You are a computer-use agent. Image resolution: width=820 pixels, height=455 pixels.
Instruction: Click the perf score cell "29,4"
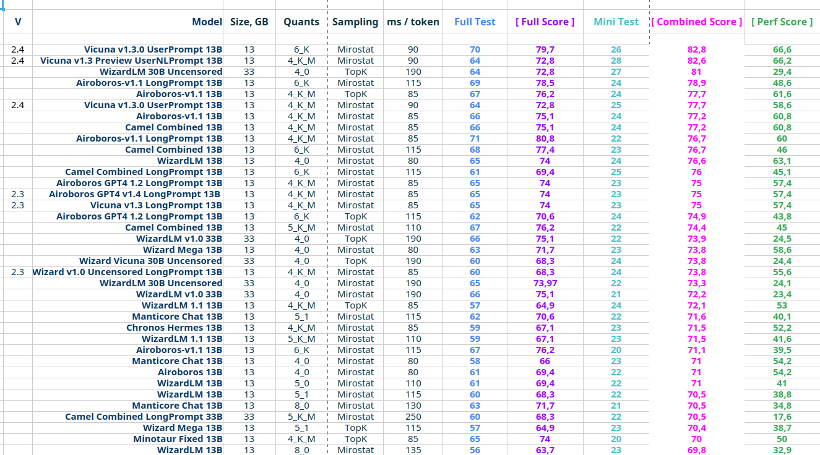click(782, 72)
